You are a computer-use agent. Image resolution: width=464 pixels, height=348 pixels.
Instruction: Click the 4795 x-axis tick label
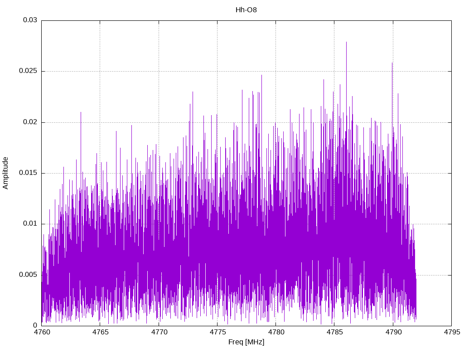click(x=452, y=332)
